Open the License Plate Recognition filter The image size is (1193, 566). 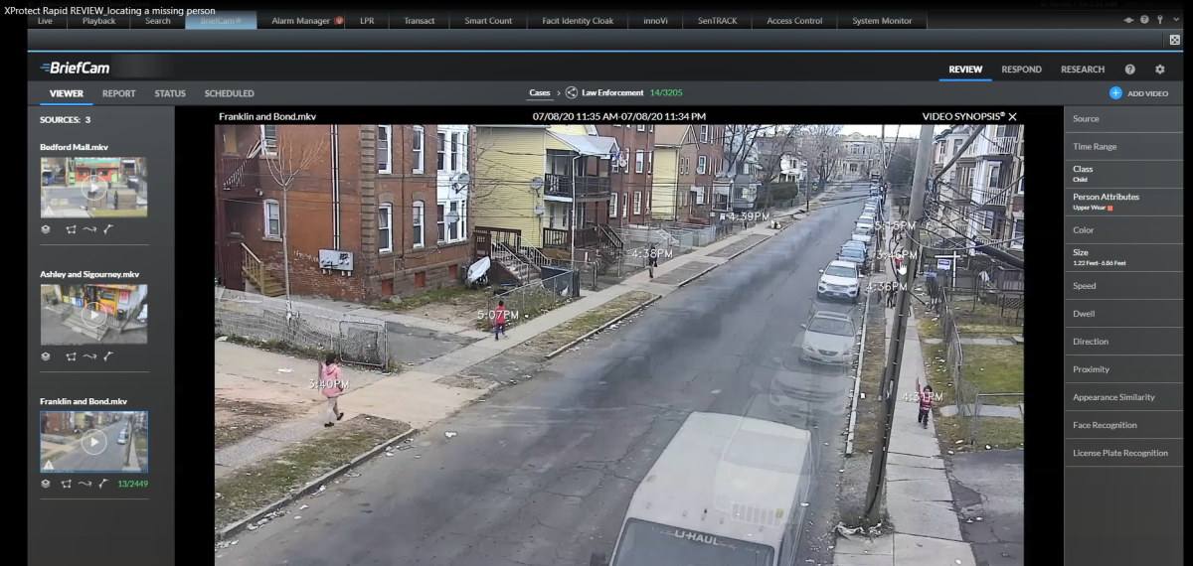pos(1123,453)
